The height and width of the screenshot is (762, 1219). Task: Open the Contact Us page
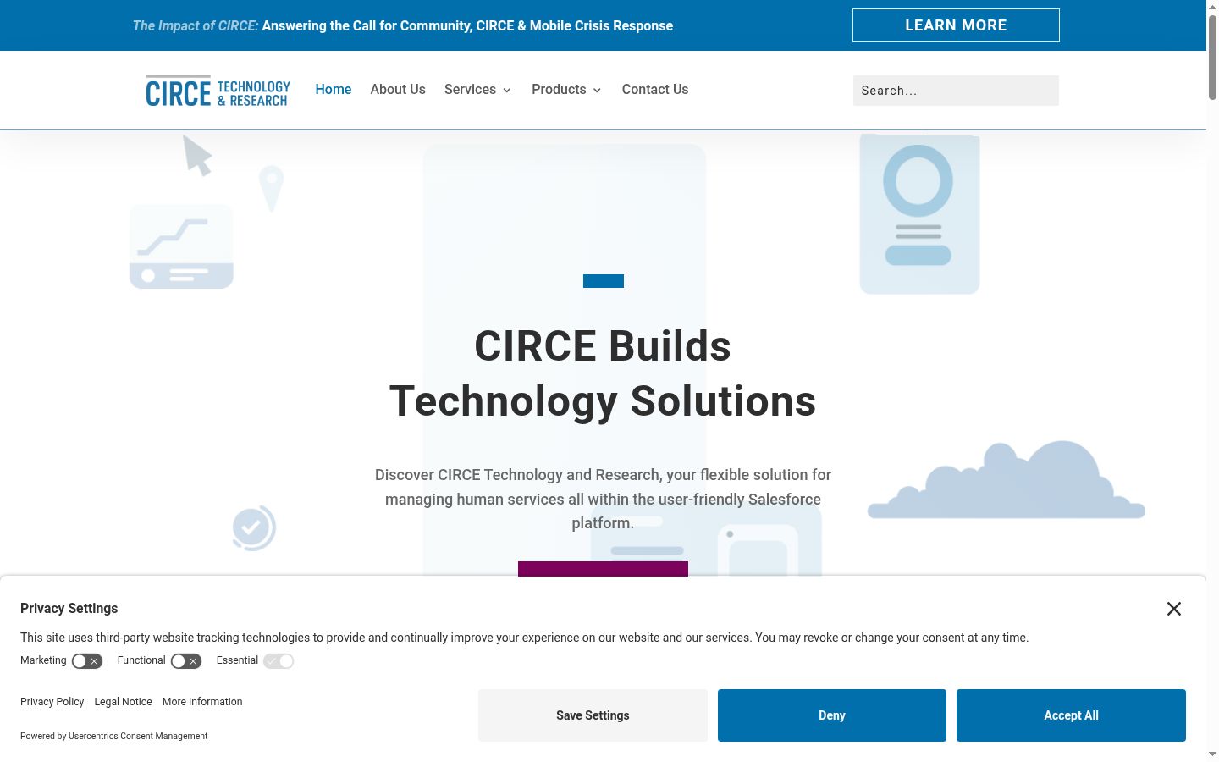point(655,90)
